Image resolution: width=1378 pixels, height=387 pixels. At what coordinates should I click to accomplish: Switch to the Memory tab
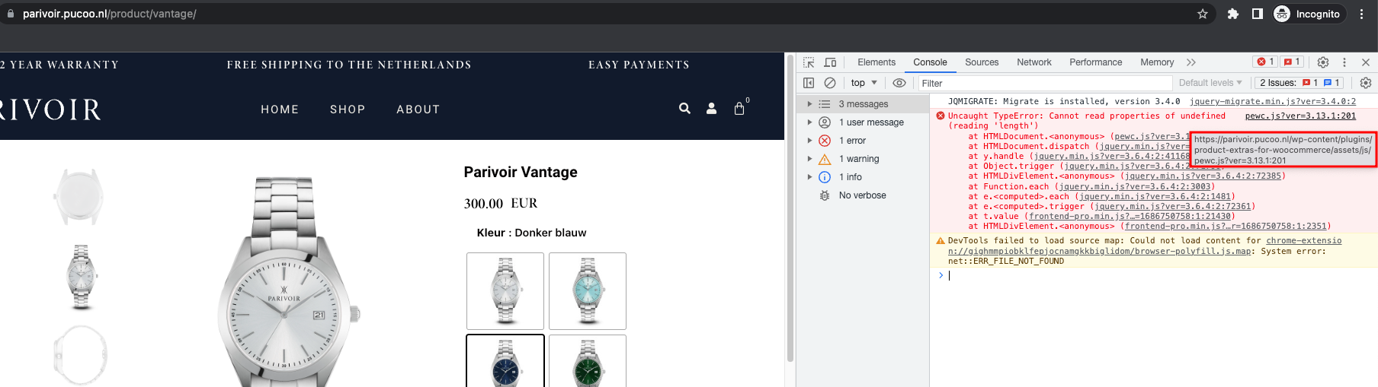[x=1157, y=62]
